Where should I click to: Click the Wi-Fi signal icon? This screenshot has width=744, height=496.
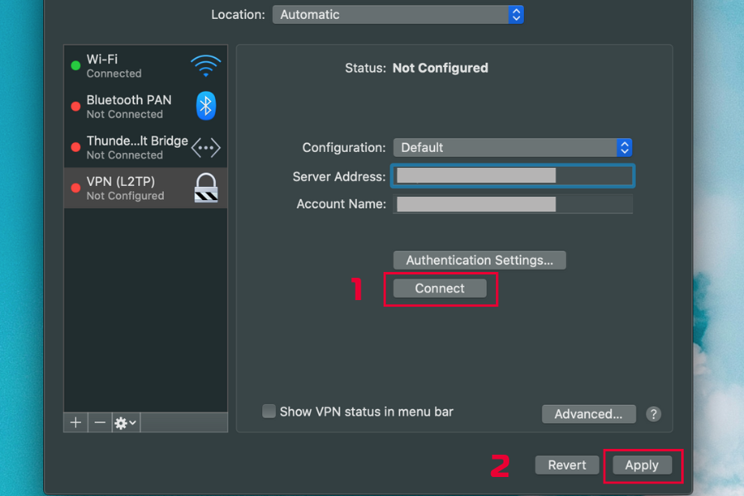click(x=205, y=65)
